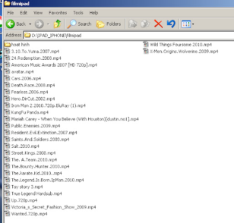This screenshot has width=234, height=223.
Task: Click the Saints.And.Soldiers.2003.mp4 file name
Action: click(40, 140)
